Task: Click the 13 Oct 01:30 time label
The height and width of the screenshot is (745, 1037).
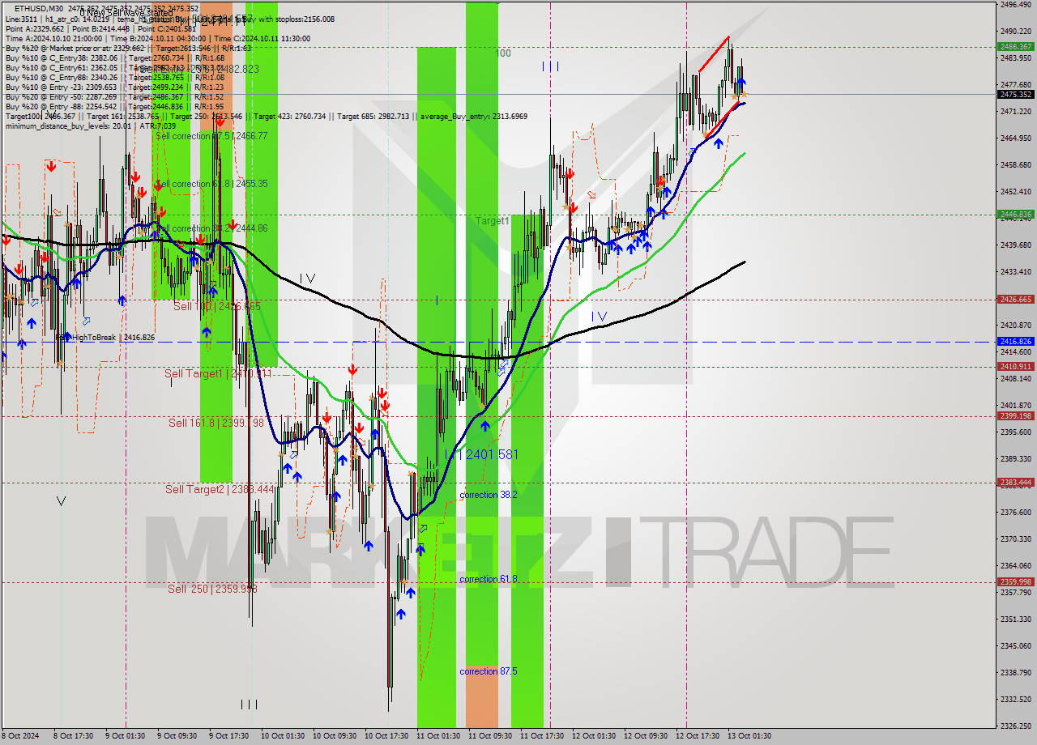Action: 748,736
